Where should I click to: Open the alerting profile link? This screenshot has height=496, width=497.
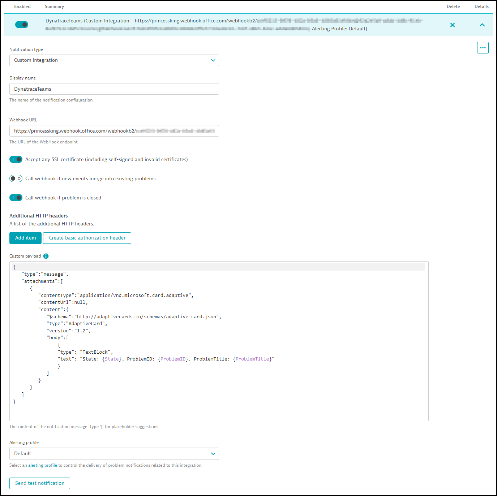pos(43,465)
